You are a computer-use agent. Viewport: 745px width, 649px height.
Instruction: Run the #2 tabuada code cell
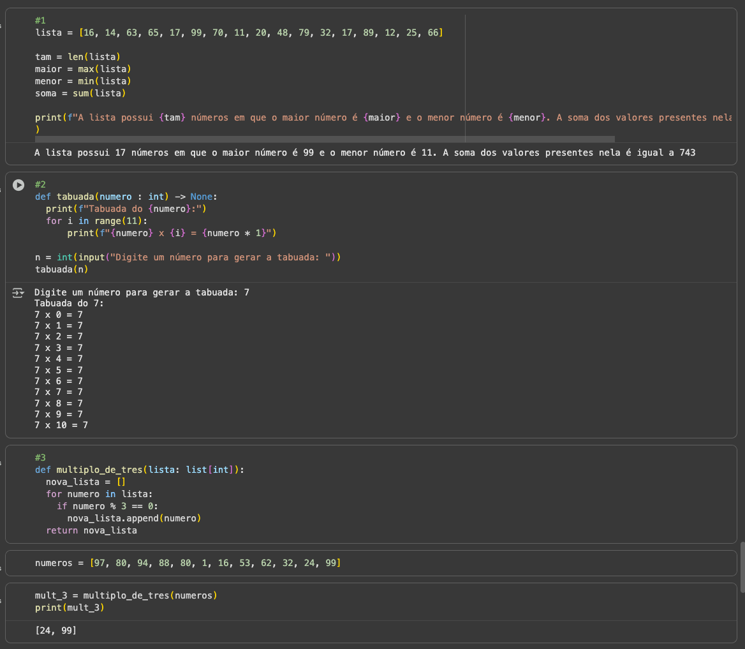pos(18,184)
